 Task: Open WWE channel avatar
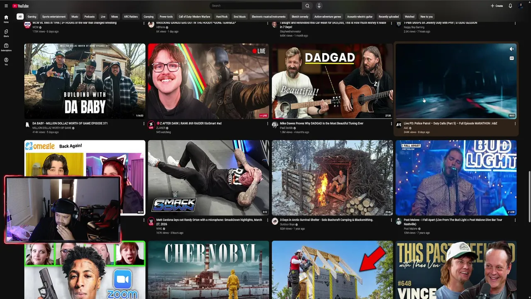point(151,221)
